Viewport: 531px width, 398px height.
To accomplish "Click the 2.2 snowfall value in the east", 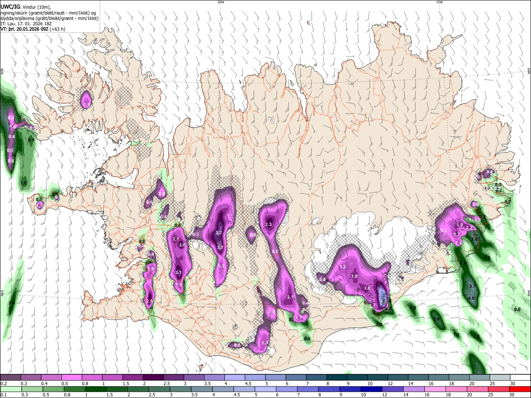I will tap(470, 228).
